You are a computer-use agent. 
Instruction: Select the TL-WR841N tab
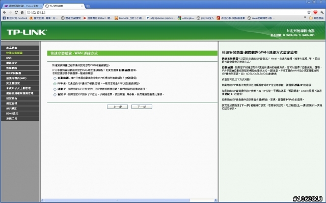tap(64, 6)
